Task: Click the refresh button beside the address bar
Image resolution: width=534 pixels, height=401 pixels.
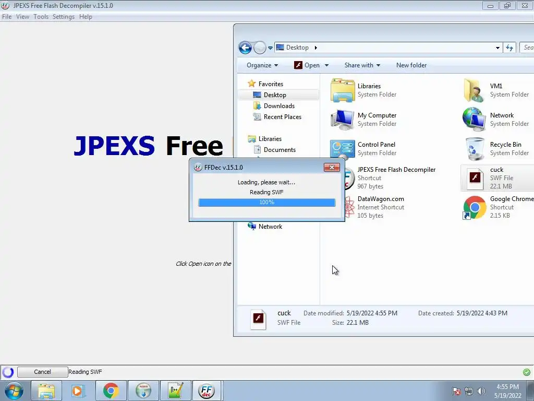Action: click(509, 48)
